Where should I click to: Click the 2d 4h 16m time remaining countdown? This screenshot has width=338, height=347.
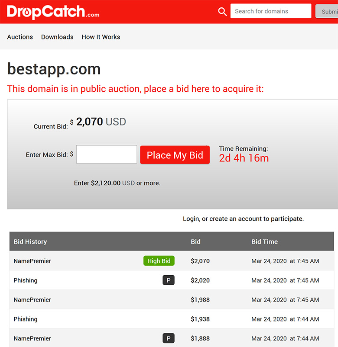point(244,158)
